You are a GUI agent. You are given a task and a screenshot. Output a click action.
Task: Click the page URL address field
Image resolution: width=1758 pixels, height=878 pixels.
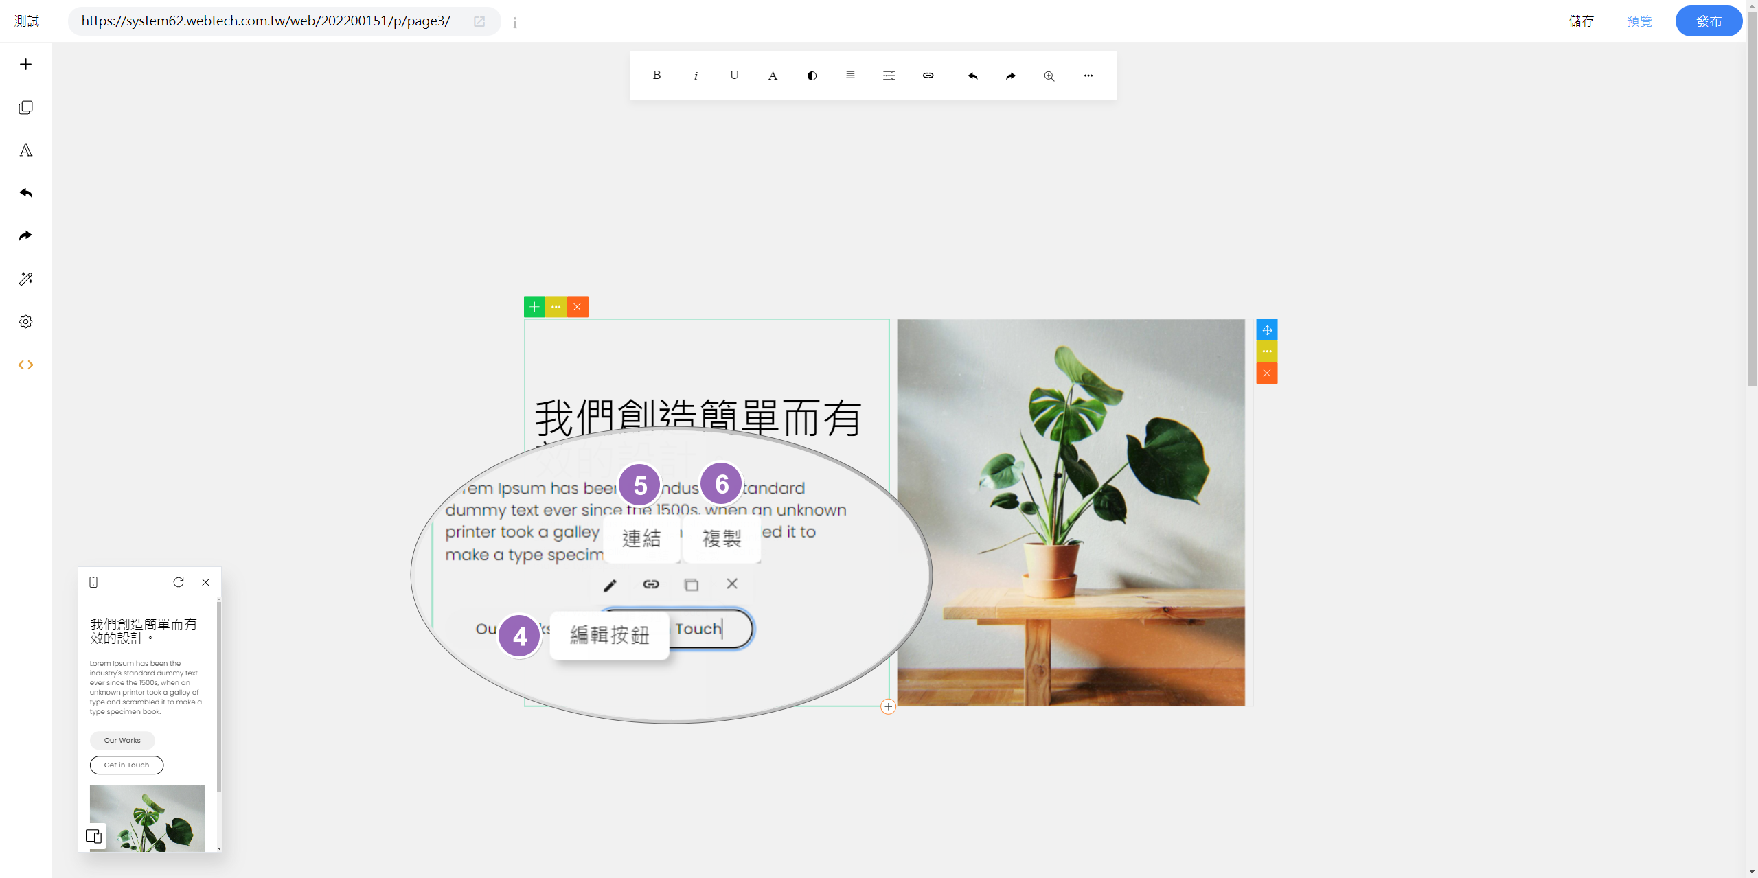coord(266,21)
